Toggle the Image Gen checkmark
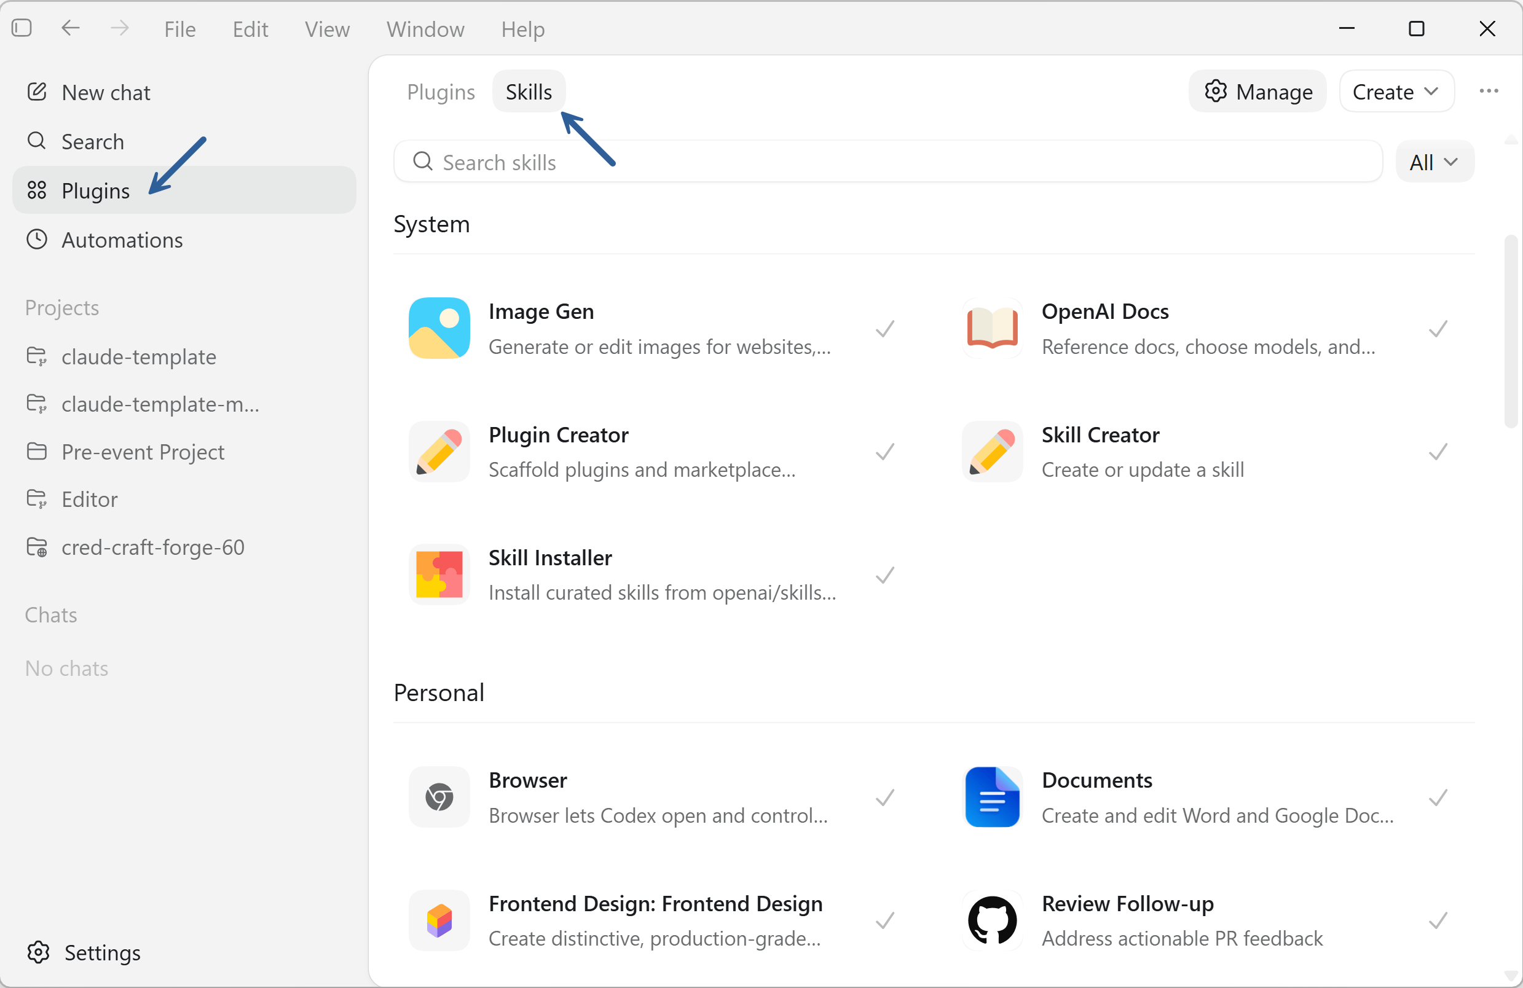The width and height of the screenshot is (1523, 988). 885,329
